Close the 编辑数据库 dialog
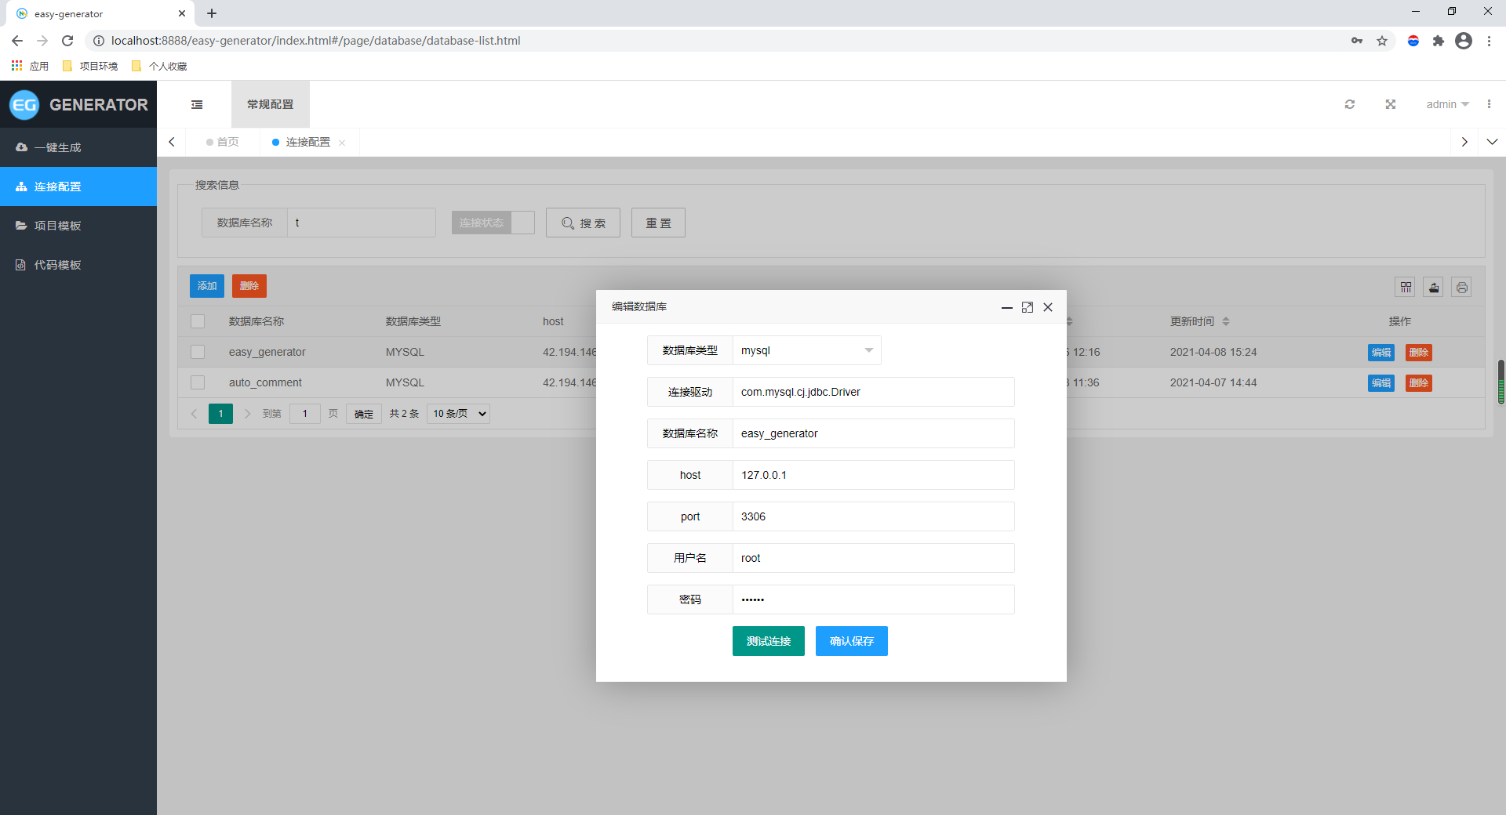This screenshot has width=1506, height=815. [x=1048, y=307]
